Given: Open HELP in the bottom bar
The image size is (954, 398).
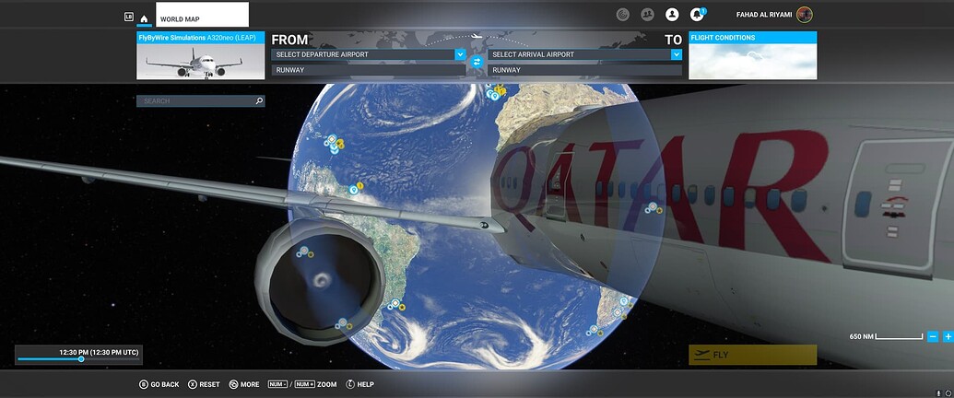Looking at the screenshot, I should coord(359,384).
